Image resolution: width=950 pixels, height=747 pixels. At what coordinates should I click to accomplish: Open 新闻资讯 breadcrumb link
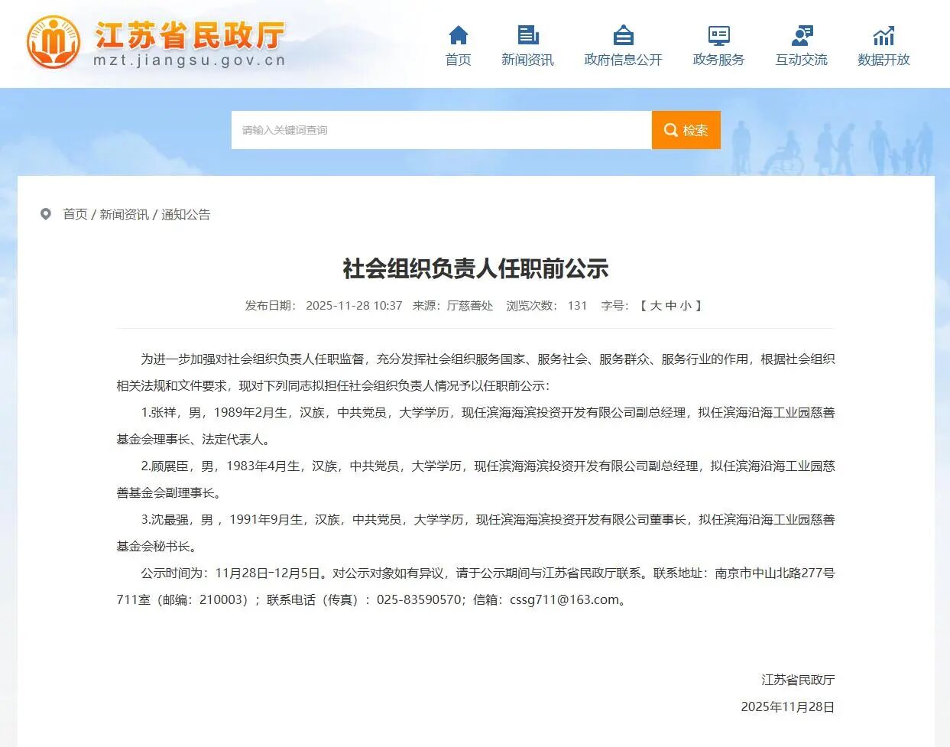(124, 215)
